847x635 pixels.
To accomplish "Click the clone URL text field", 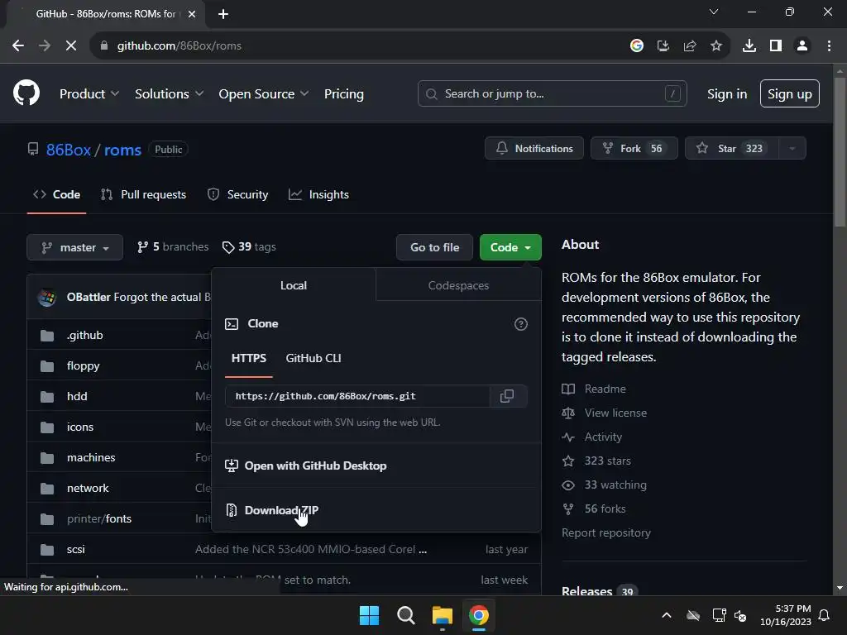I will click(x=357, y=396).
